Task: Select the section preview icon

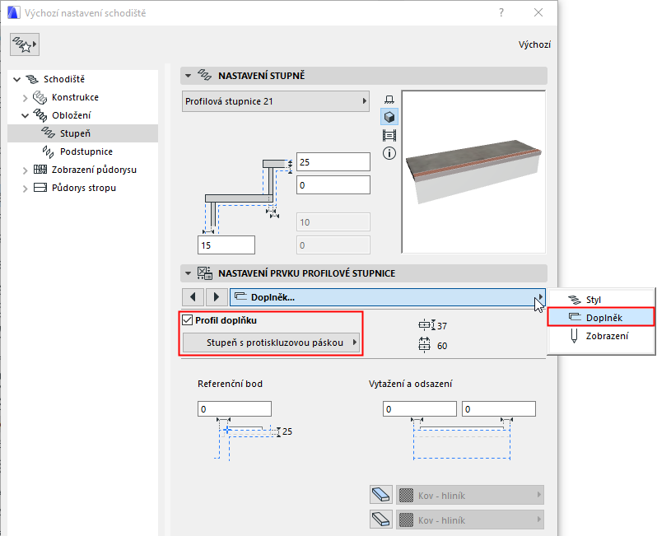Action: click(x=389, y=135)
